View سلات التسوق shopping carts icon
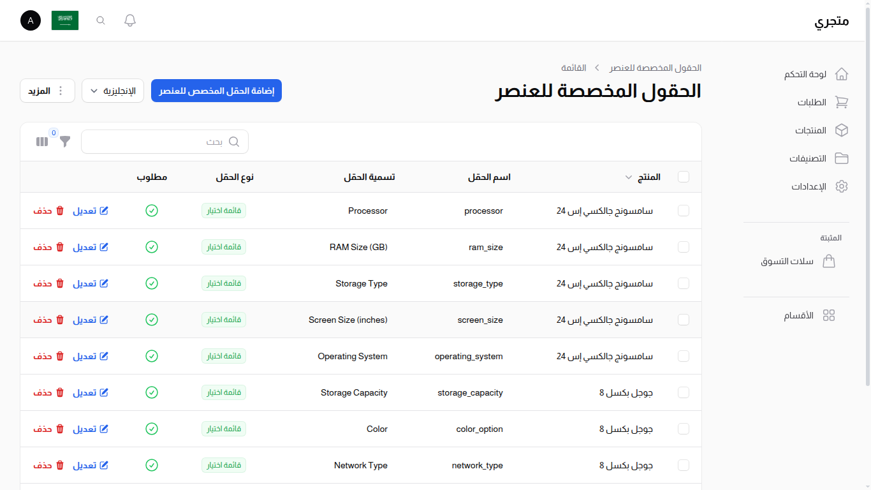 click(x=829, y=261)
